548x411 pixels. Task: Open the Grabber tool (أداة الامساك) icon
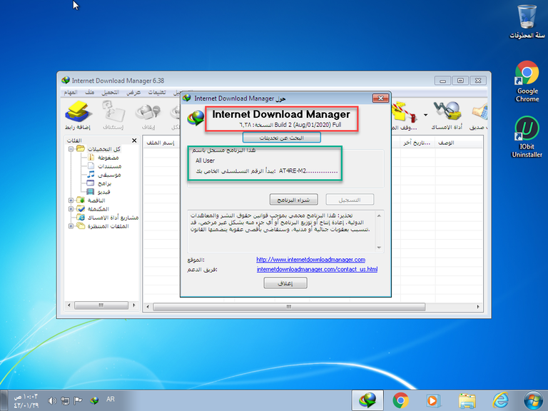click(x=447, y=116)
